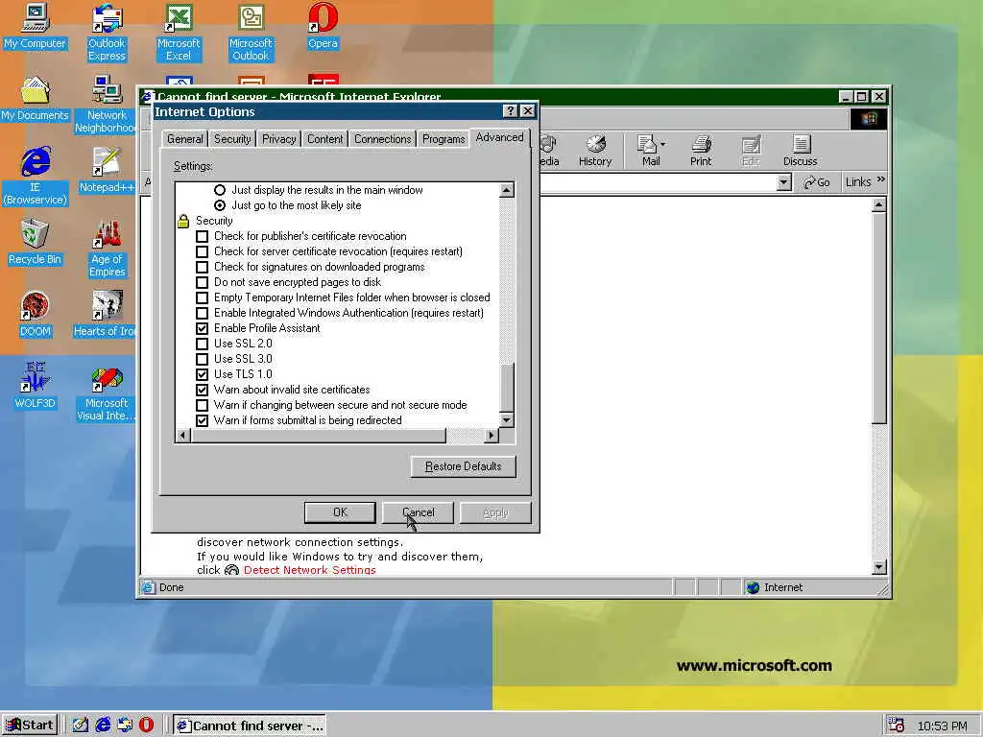This screenshot has height=737, width=983.
Task: Click the Go button beside address bar
Action: coord(817,182)
